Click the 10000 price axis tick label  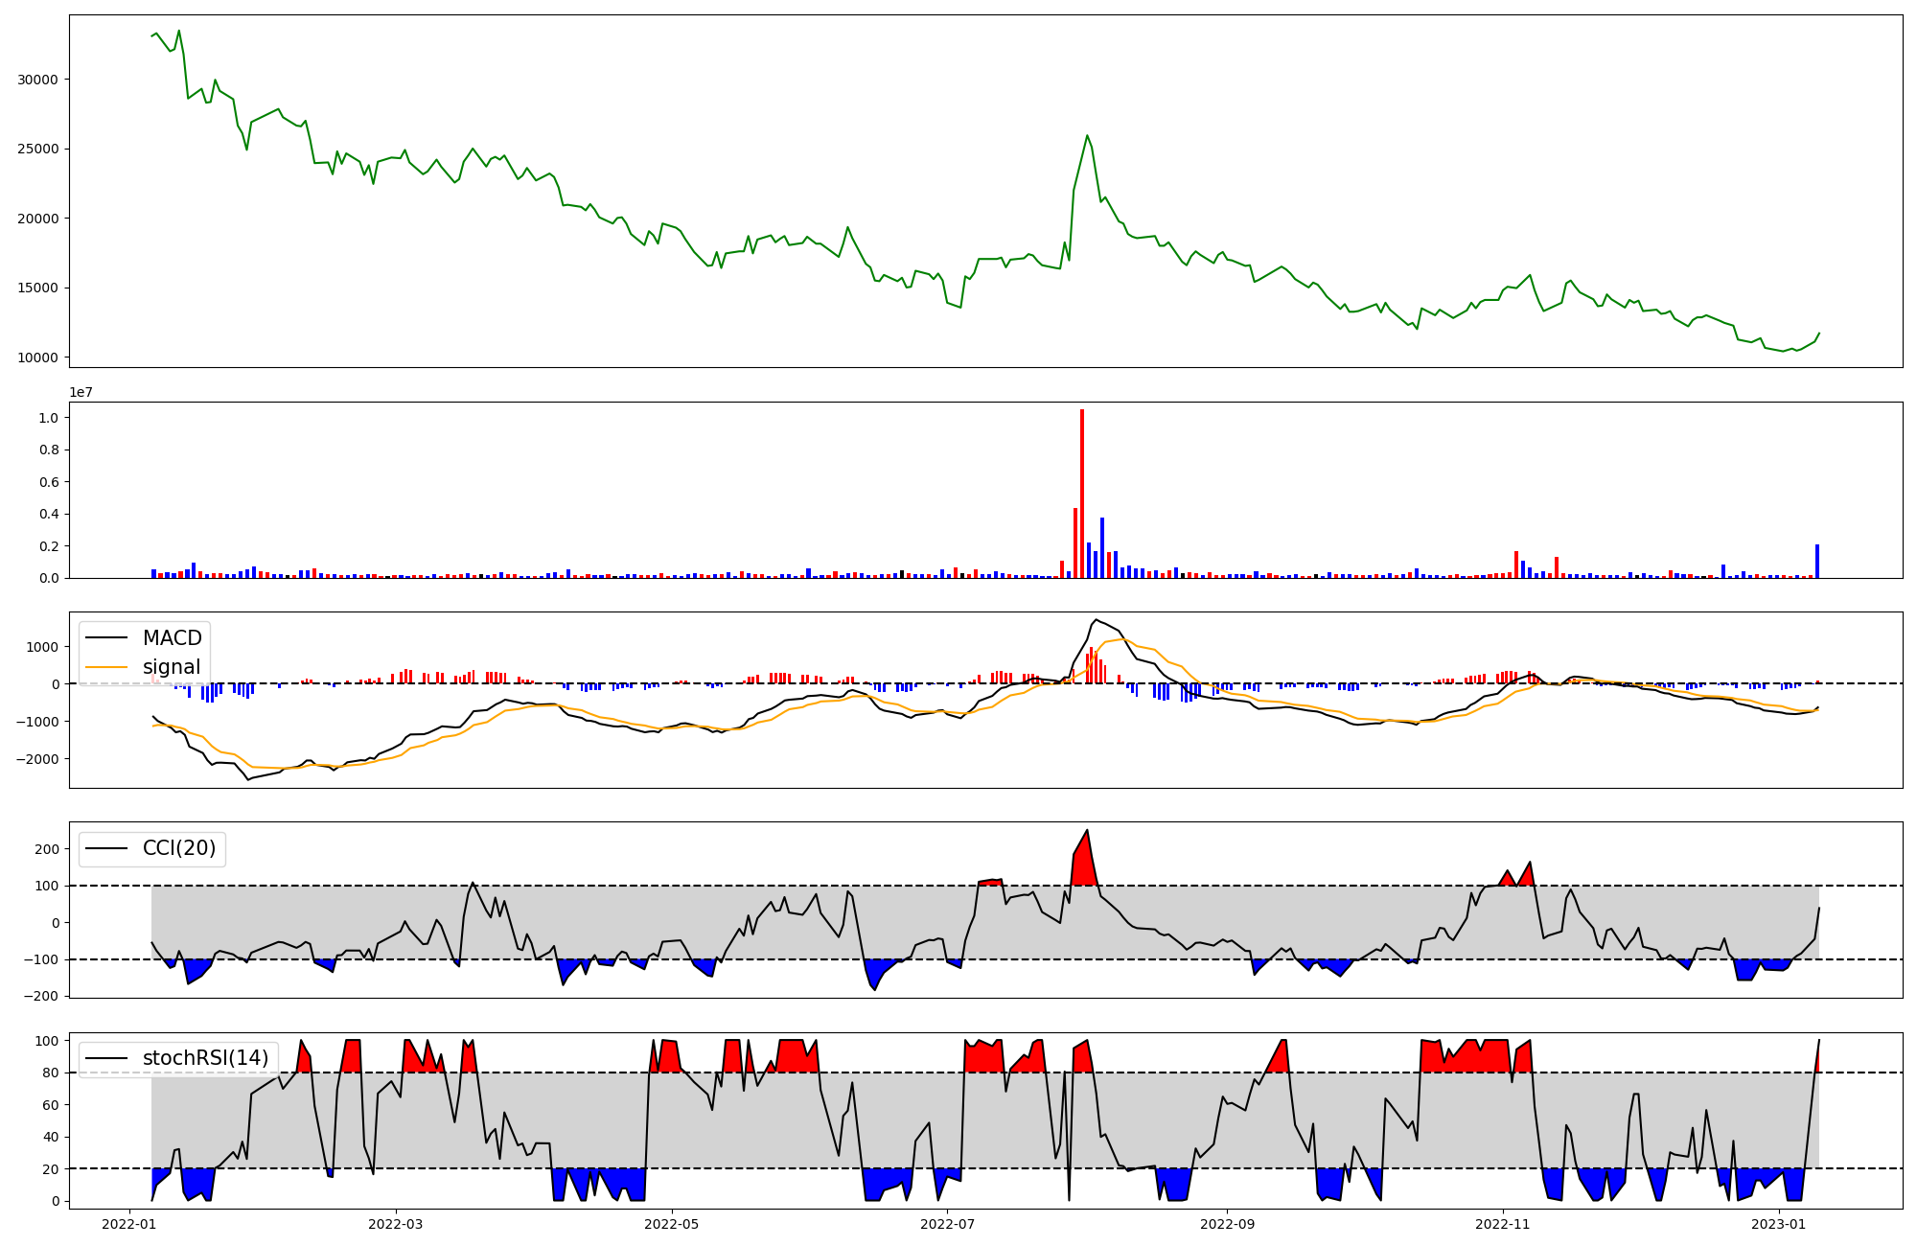tap(37, 358)
